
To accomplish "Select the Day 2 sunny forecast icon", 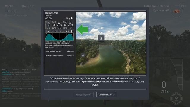I will pos(54,25).
